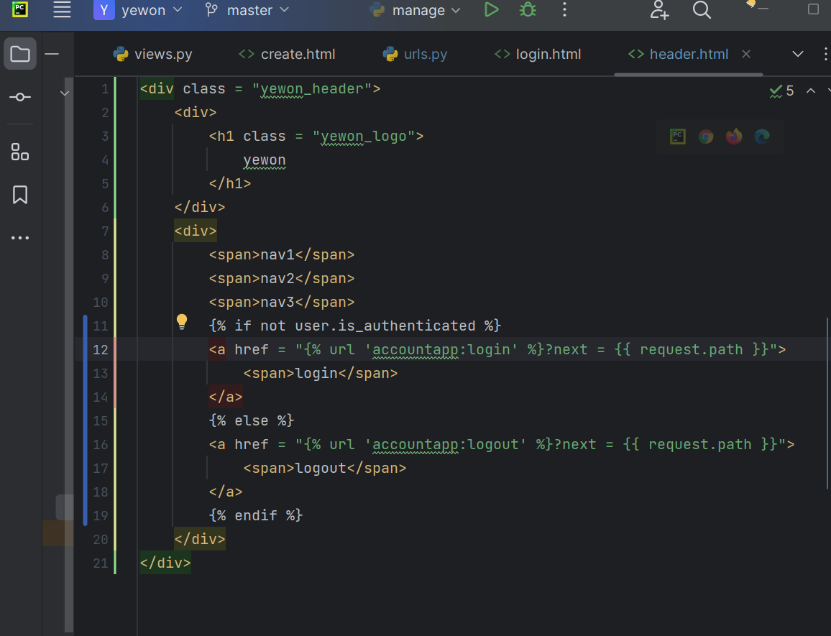Run the manage configuration
The width and height of the screenshot is (831, 636).
tap(491, 9)
